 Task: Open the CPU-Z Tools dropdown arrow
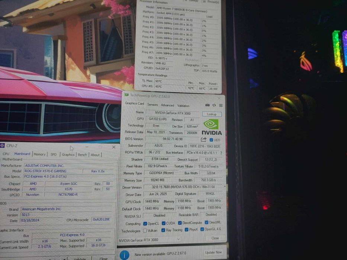64,259
